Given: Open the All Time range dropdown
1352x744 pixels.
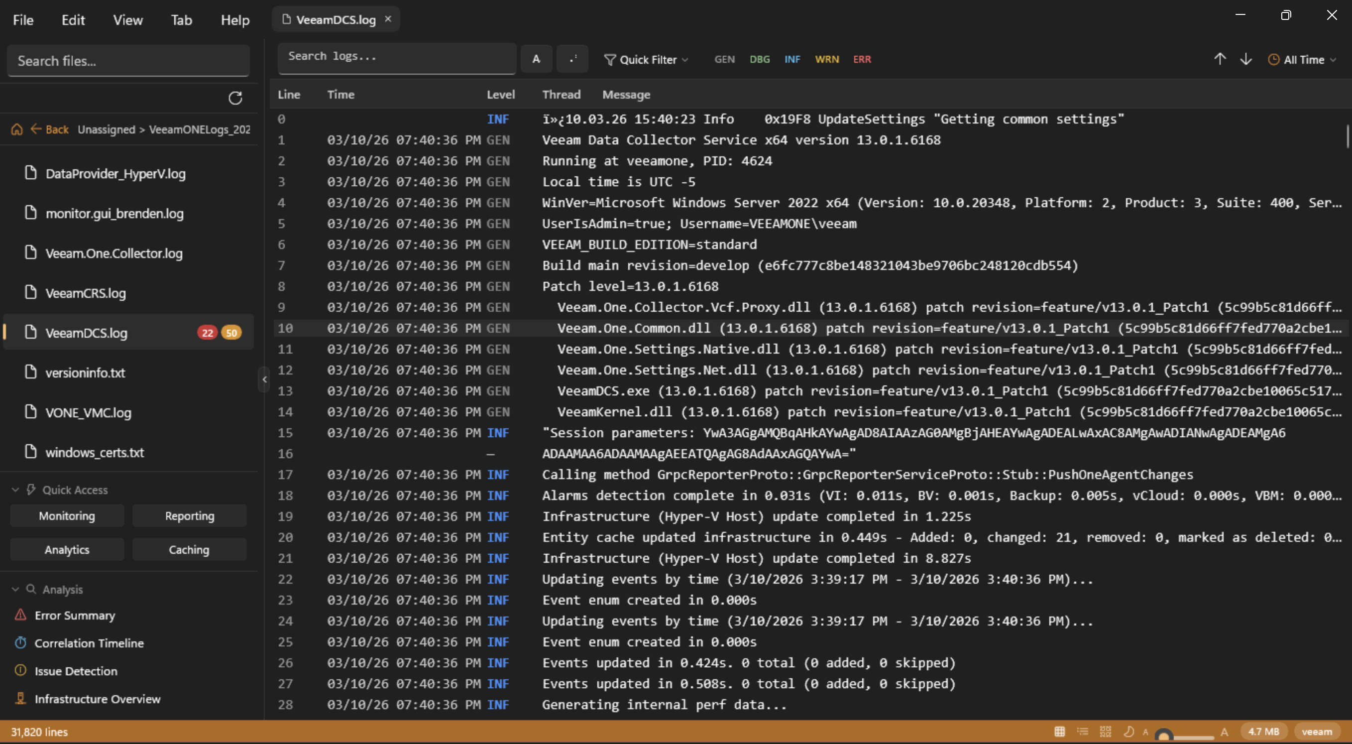Looking at the screenshot, I should [x=1302, y=60].
